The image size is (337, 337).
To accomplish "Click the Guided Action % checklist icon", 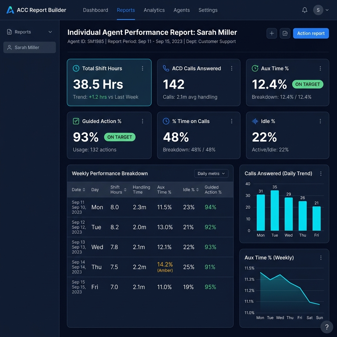I will coord(76,121).
